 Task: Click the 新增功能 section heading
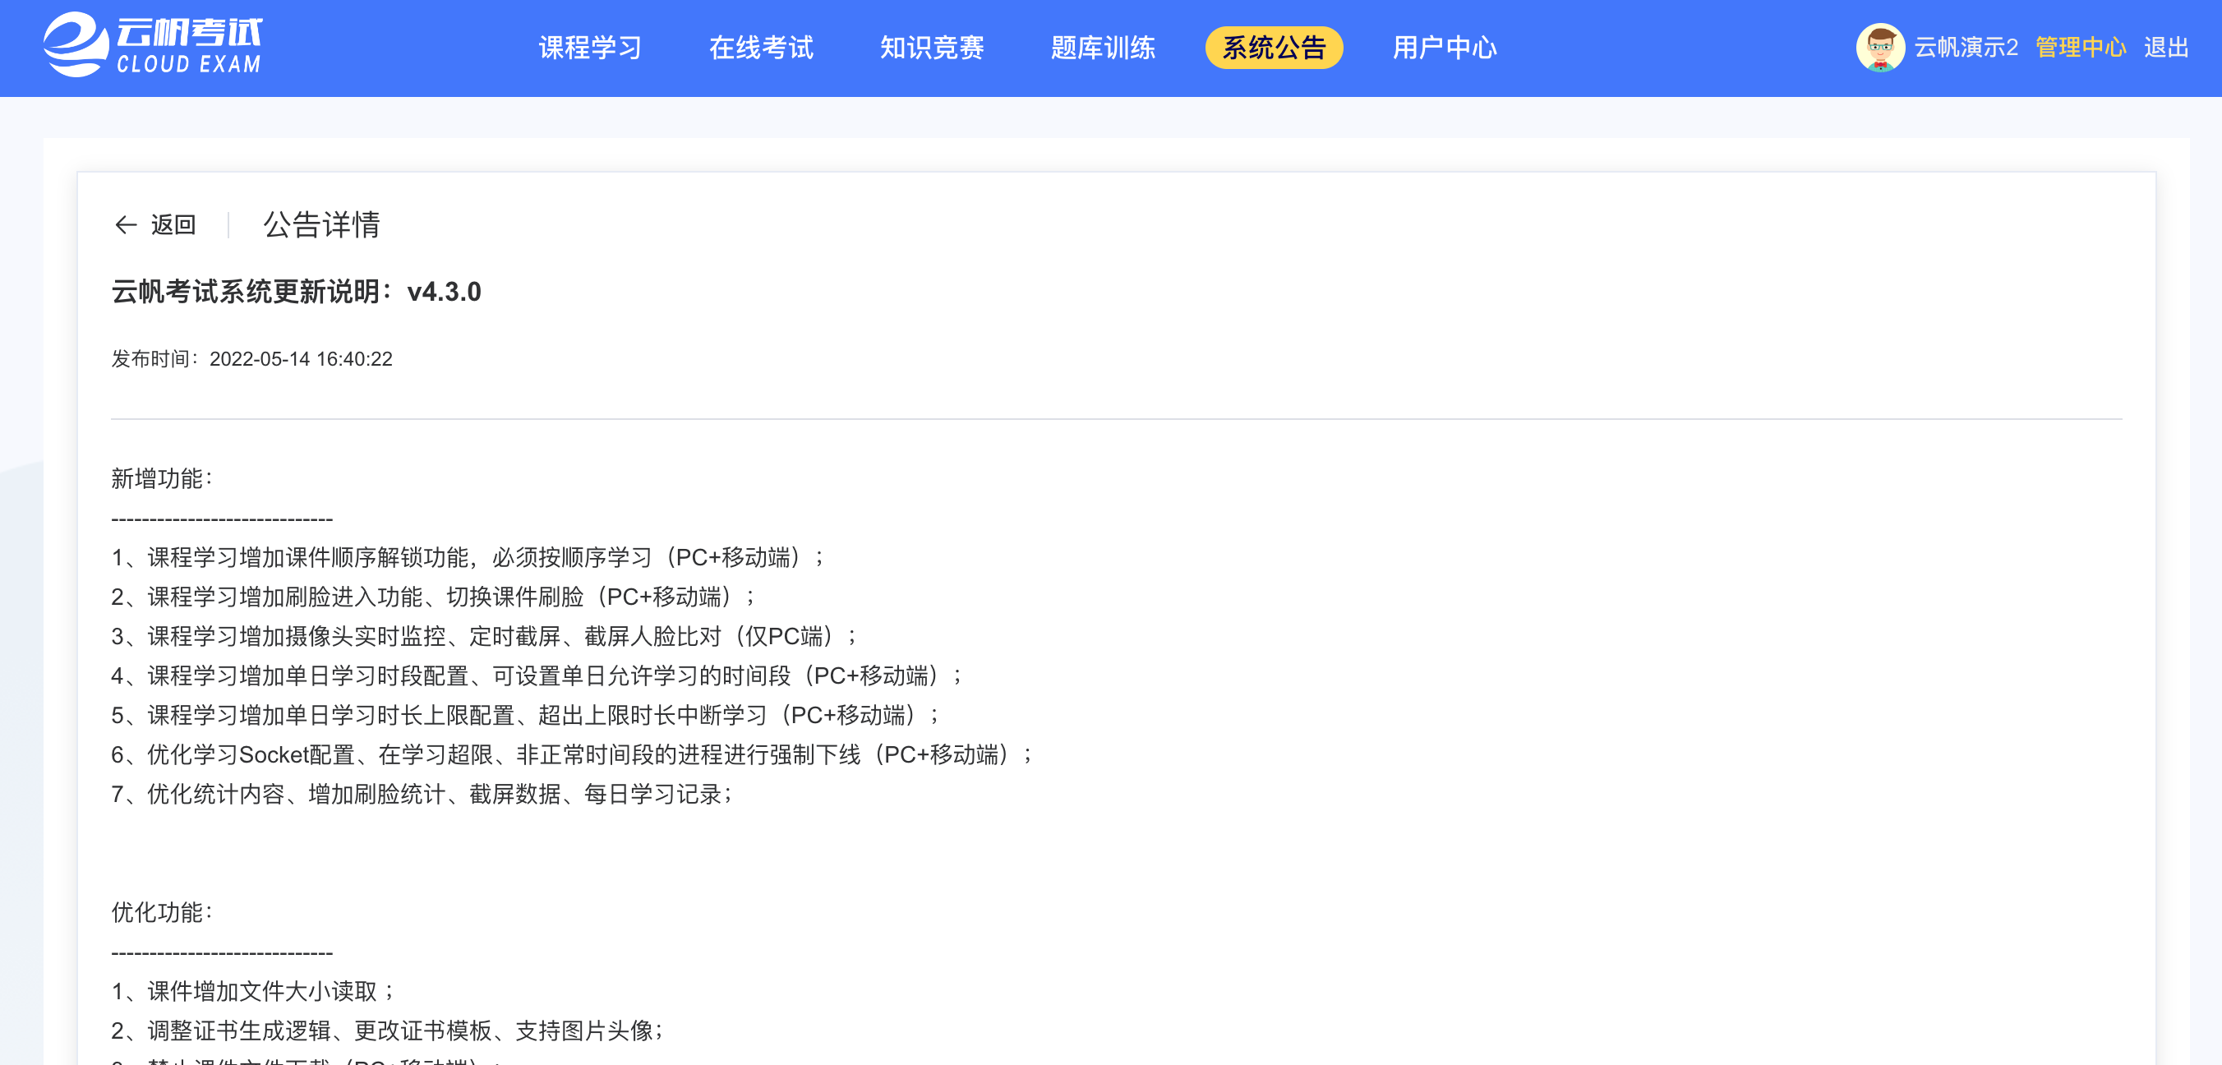pos(161,478)
